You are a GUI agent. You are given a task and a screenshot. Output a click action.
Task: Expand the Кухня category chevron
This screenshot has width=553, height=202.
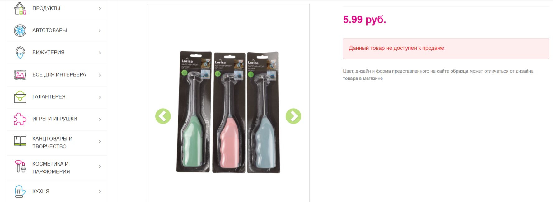click(x=100, y=192)
